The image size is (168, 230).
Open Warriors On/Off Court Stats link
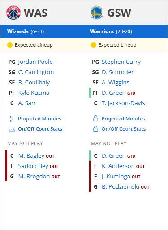pyautogui.click(x=124, y=129)
